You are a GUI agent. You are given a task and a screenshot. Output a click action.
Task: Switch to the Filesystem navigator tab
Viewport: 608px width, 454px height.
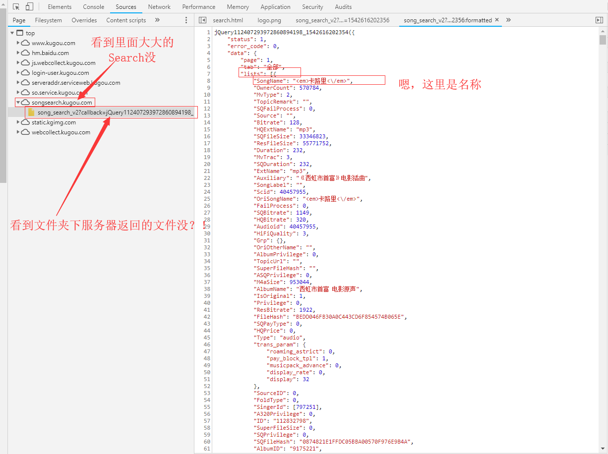49,20
